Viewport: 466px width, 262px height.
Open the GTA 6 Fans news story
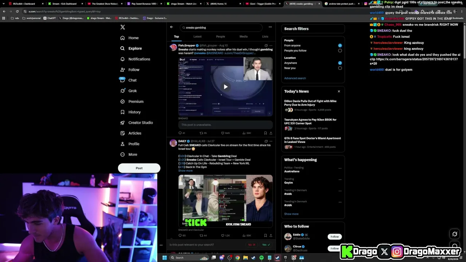tap(313, 142)
